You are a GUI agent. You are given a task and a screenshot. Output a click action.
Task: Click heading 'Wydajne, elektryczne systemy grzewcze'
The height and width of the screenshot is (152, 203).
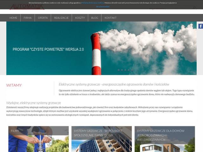point(34,103)
